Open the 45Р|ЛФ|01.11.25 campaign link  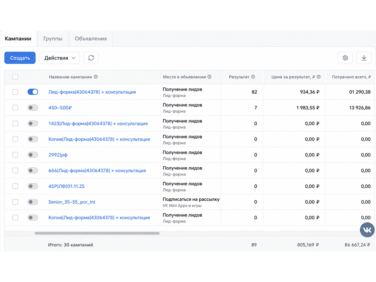pyautogui.click(x=66, y=186)
